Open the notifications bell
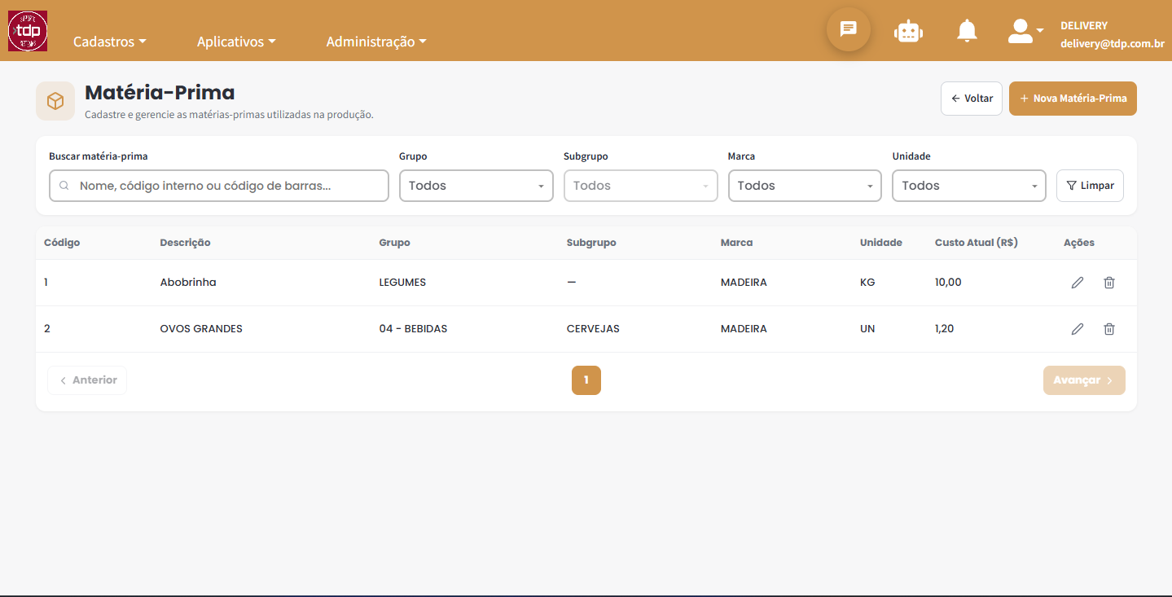 (967, 31)
